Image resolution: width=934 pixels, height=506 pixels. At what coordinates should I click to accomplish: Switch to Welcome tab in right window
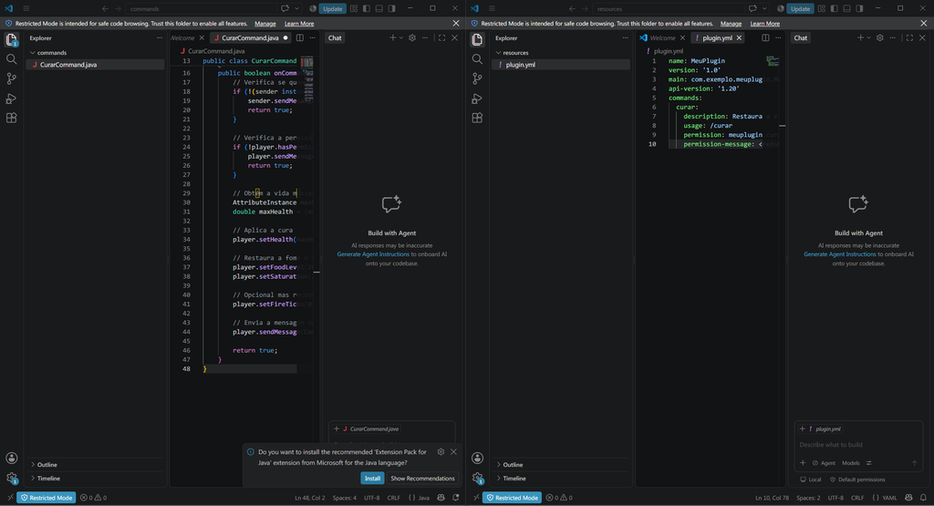[x=662, y=37]
